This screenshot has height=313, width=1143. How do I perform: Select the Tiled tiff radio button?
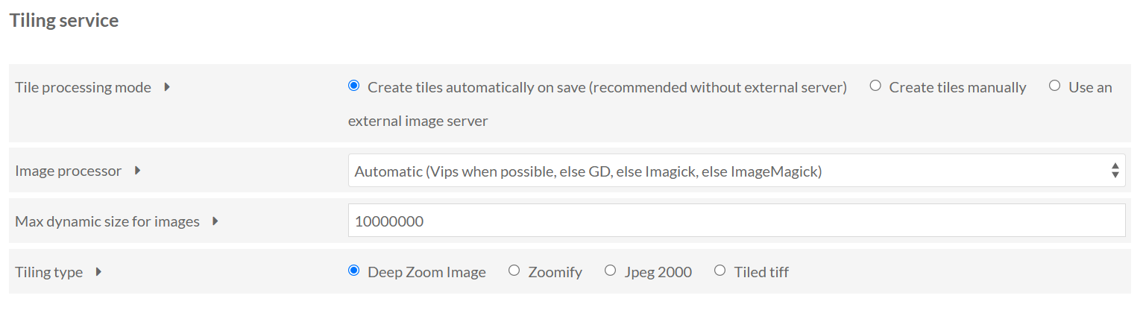(x=720, y=271)
